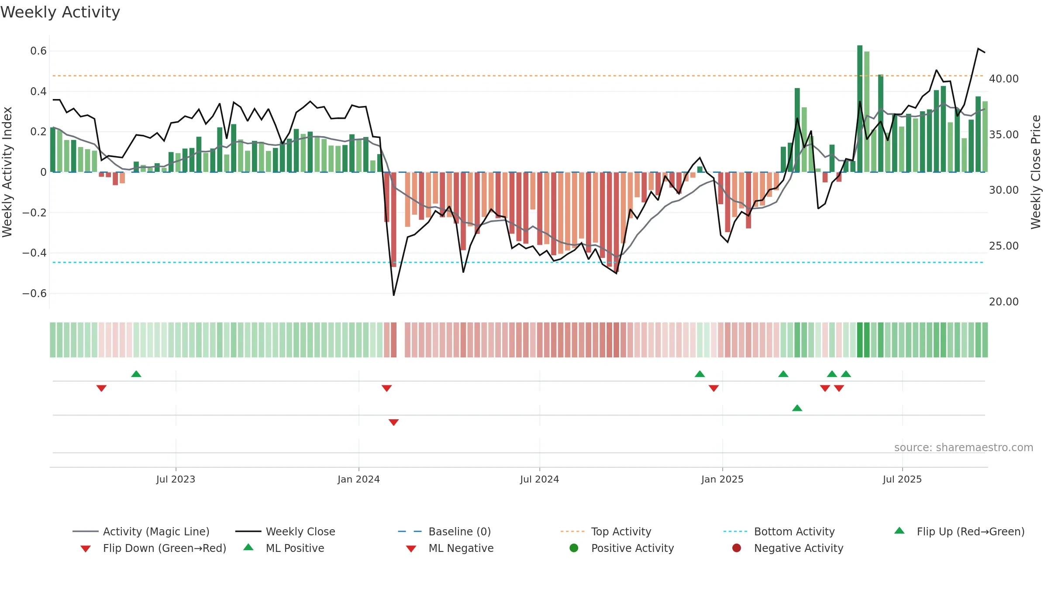Viewport: 1048px width, 589px height.
Task: Click the Jul 2023 x-axis label
Action: pyautogui.click(x=176, y=479)
